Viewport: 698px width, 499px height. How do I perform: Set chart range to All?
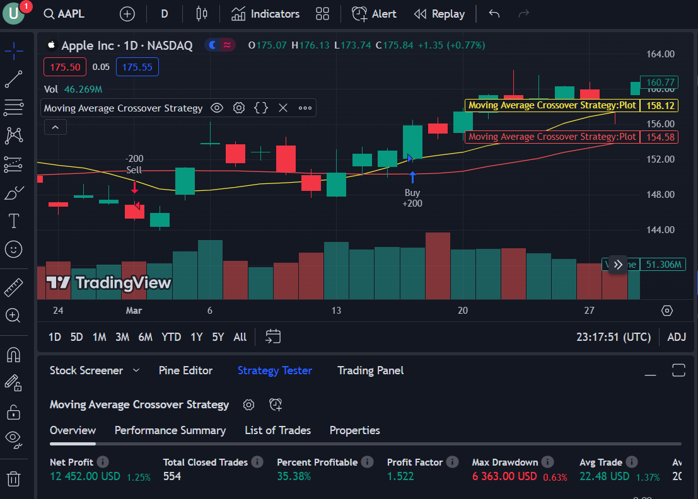click(x=240, y=337)
